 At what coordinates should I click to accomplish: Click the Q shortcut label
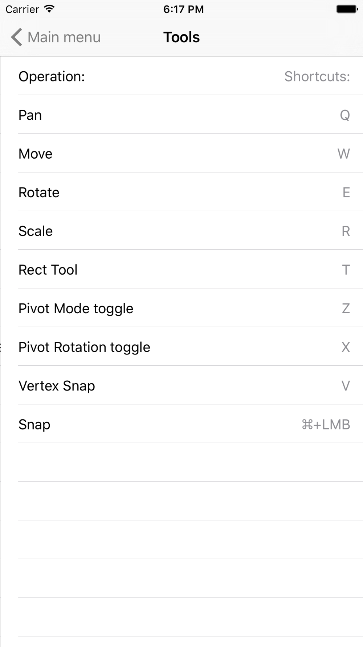click(x=345, y=115)
